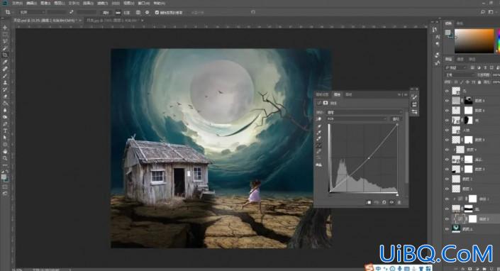The image size is (500, 271).
Task: Select the Crop tool in the toolbar
Action: (x=5, y=55)
